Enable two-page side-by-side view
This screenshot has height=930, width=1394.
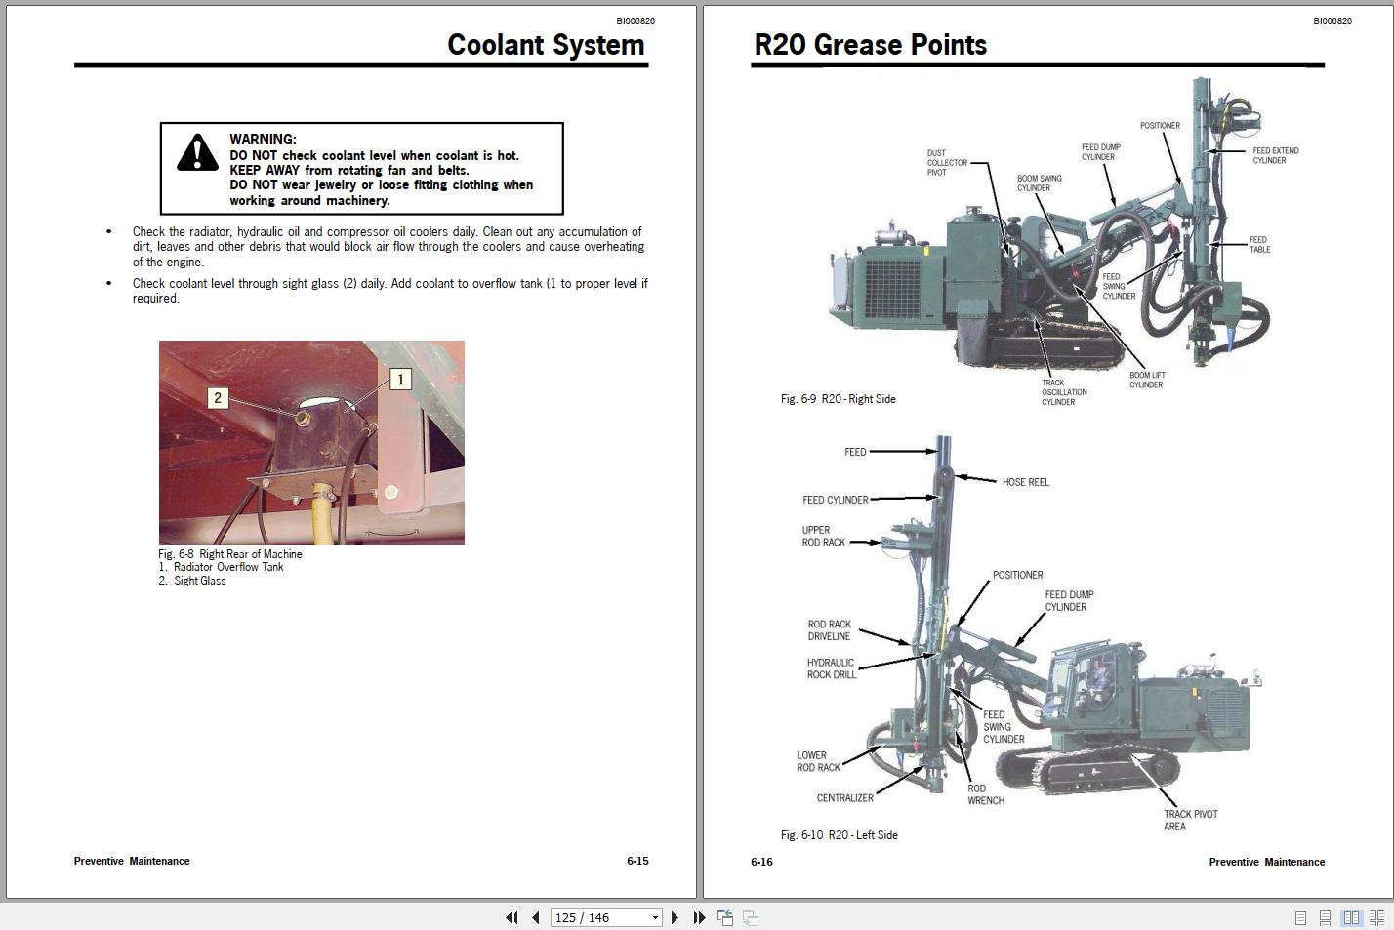coord(1351,917)
